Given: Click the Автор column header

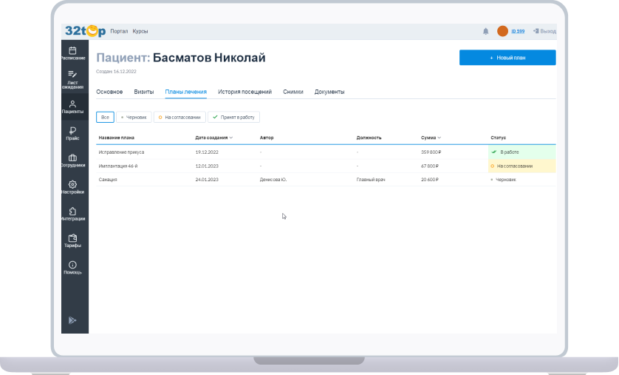Looking at the screenshot, I should pyautogui.click(x=267, y=138).
